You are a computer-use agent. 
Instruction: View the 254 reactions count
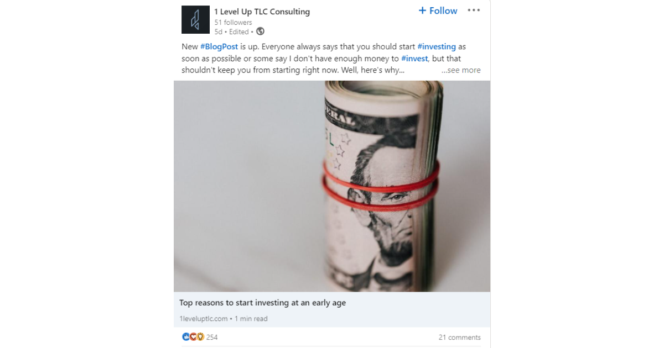tap(212, 337)
